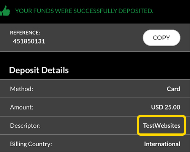Click the reference panel background
Image resolution: width=190 pixels, height=152 pixels.
click(95, 38)
